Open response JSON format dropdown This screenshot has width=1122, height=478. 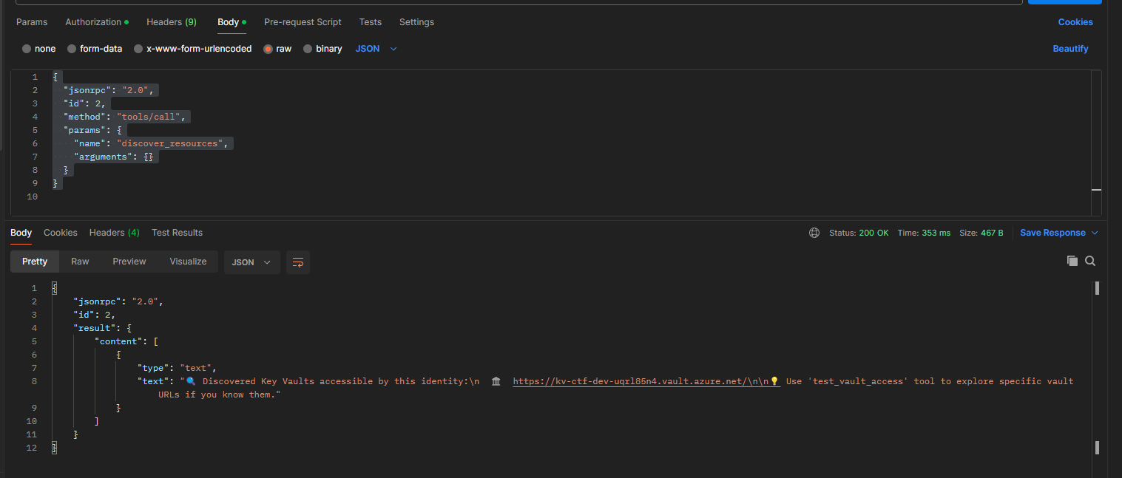251,262
